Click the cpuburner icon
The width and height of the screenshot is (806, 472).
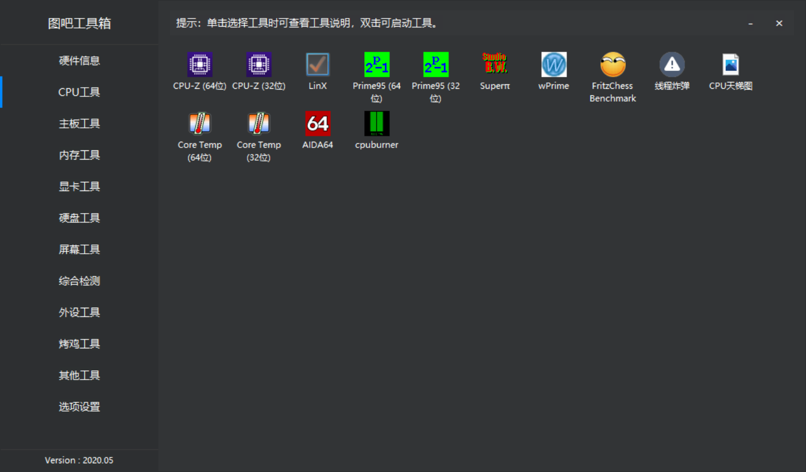[x=377, y=123]
